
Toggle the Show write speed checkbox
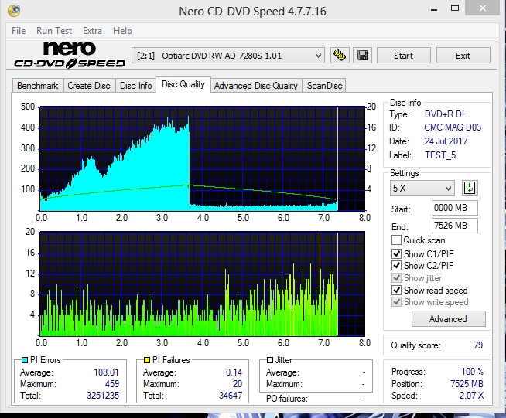(396, 302)
